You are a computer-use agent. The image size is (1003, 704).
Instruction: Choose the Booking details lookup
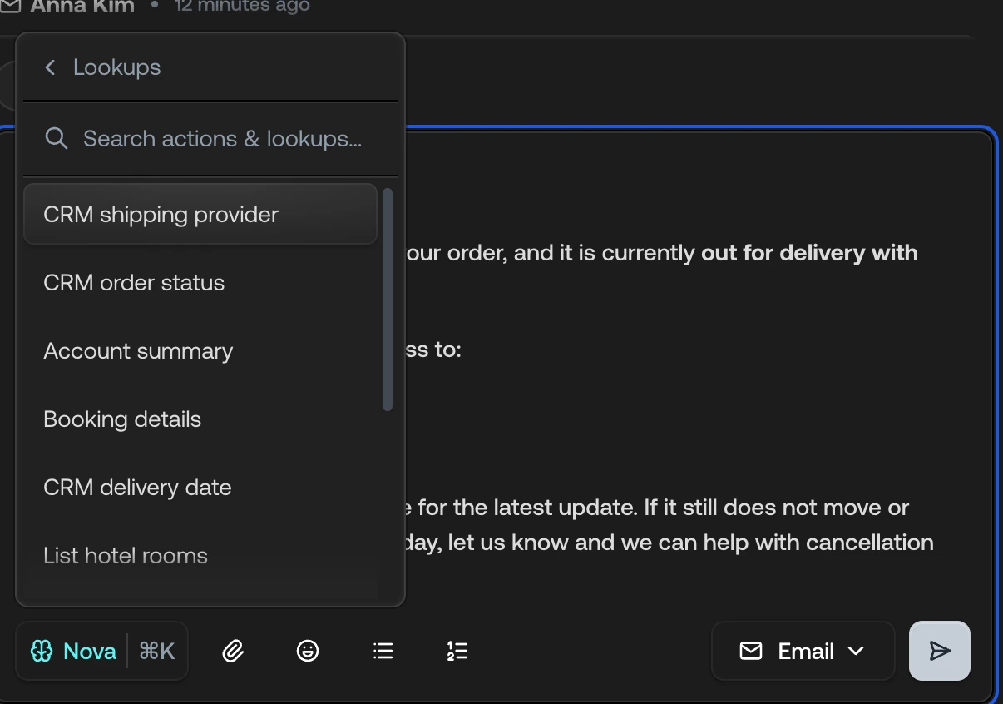[200, 419]
